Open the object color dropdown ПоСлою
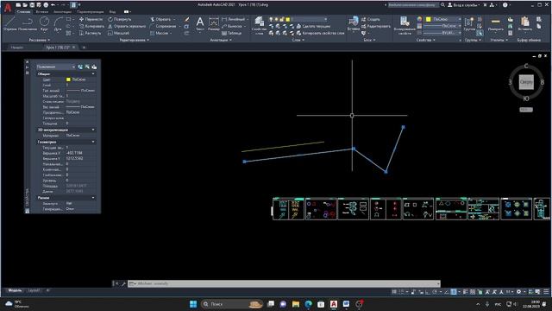 click(x=443, y=19)
